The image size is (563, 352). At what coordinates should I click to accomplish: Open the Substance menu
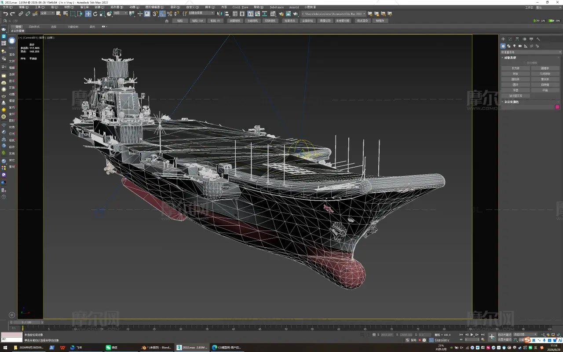click(x=277, y=7)
